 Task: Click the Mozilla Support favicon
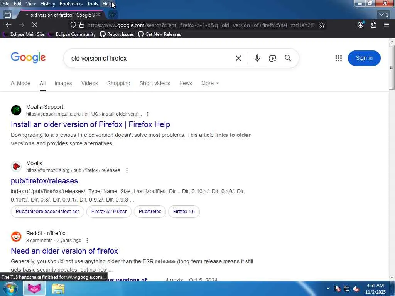(16, 110)
